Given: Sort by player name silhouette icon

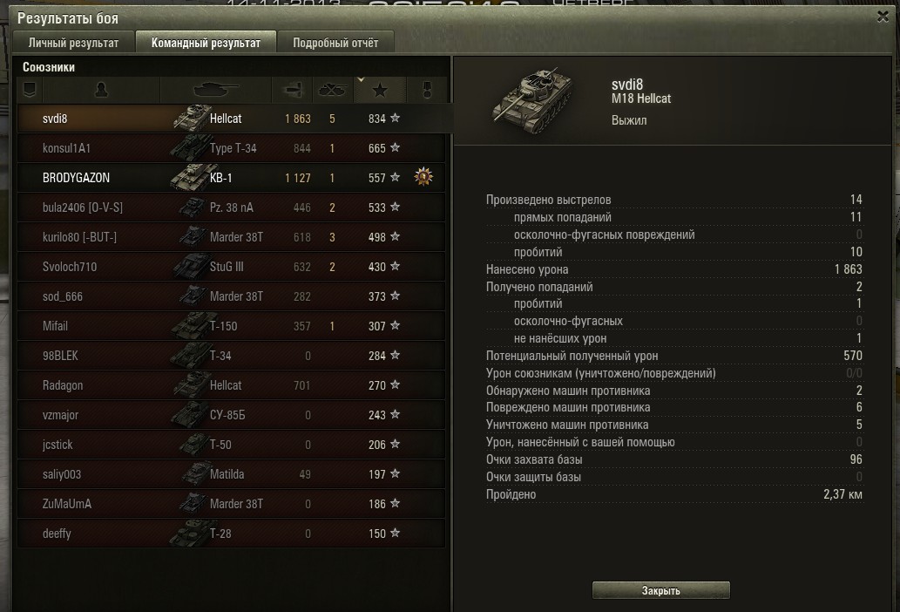Looking at the screenshot, I should (102, 90).
